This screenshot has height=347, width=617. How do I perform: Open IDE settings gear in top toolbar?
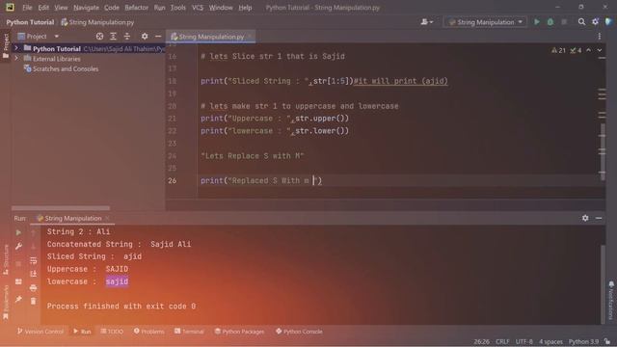595,22
